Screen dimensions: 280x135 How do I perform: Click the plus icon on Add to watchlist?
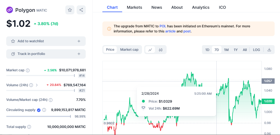pyautogui.click(x=79, y=41)
